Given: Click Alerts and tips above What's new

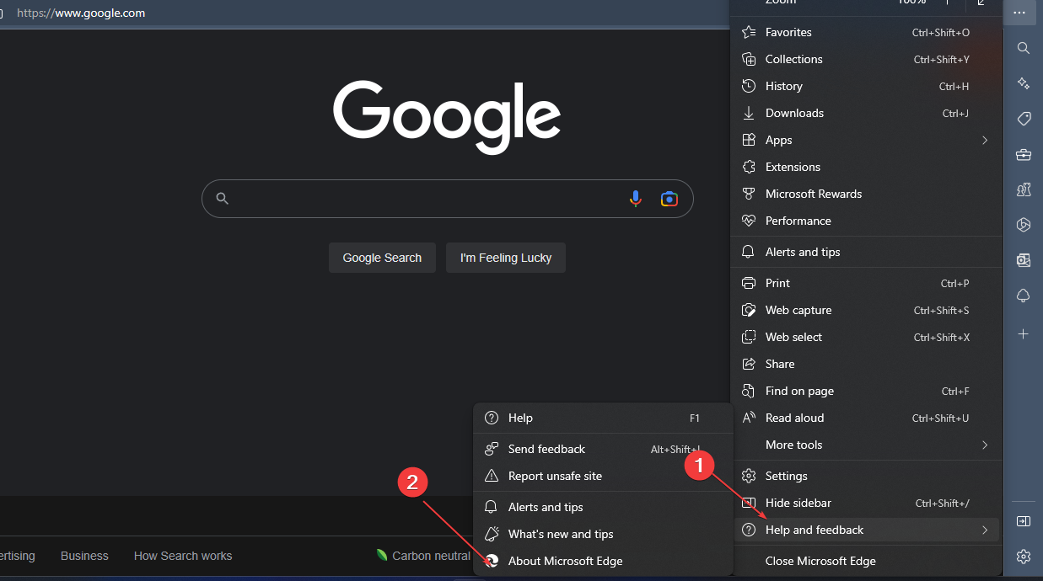Looking at the screenshot, I should [x=603, y=507].
